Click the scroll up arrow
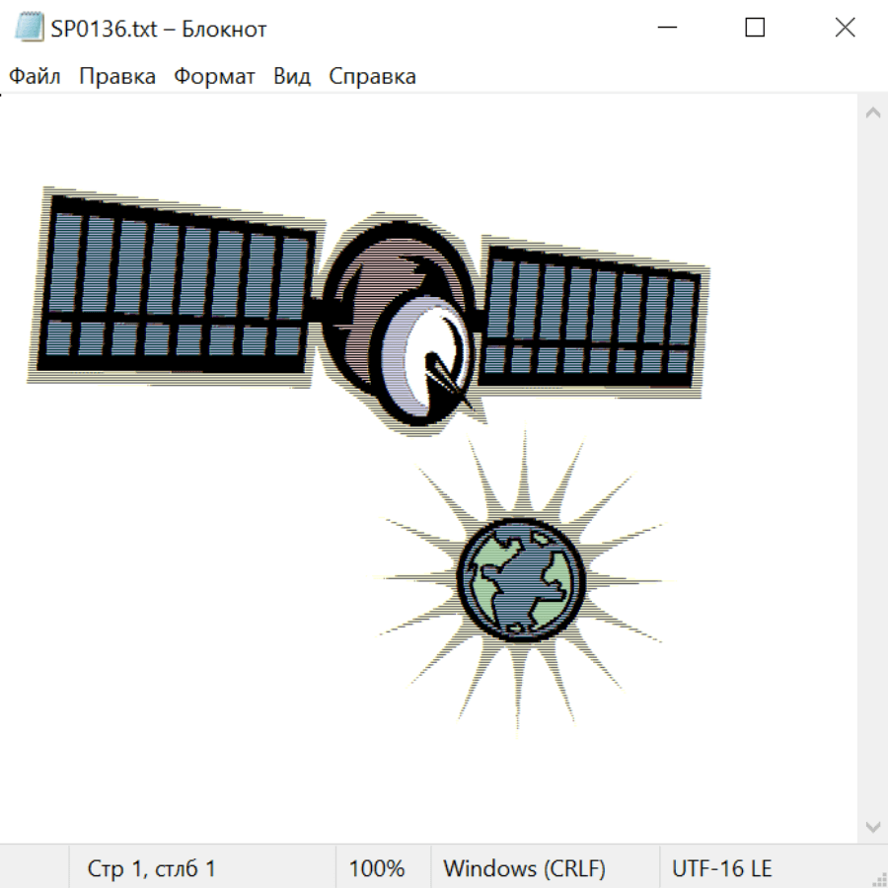Screen dimensions: 888x888 872,113
